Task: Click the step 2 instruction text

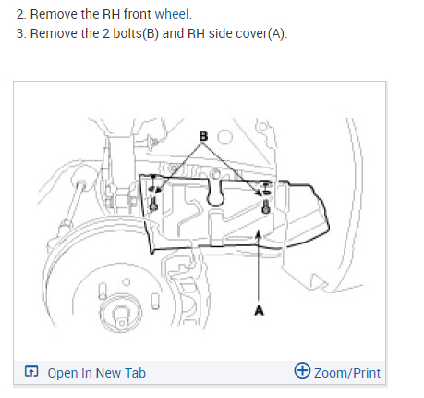Action: pos(104,14)
